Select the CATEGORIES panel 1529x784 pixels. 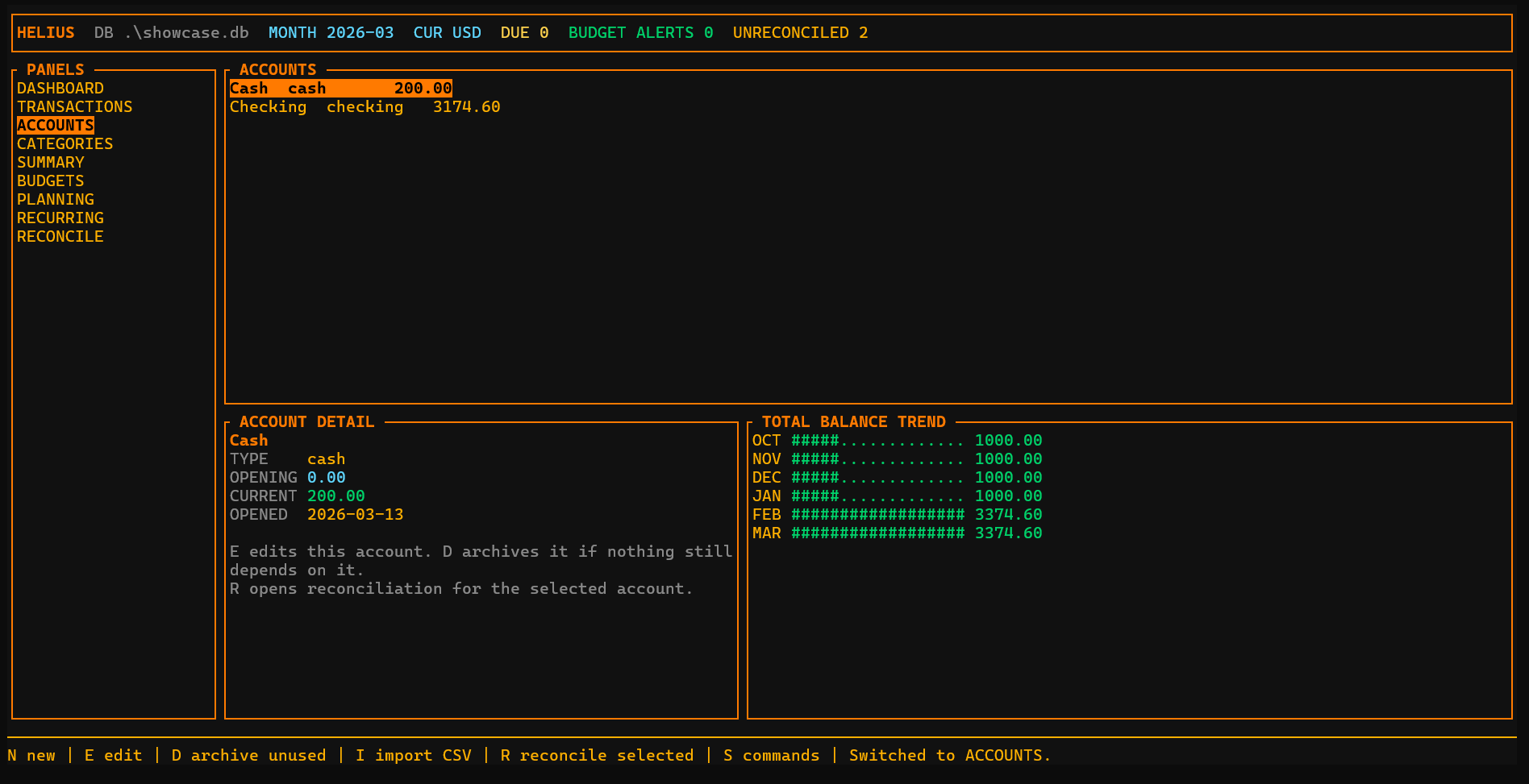[x=65, y=143]
